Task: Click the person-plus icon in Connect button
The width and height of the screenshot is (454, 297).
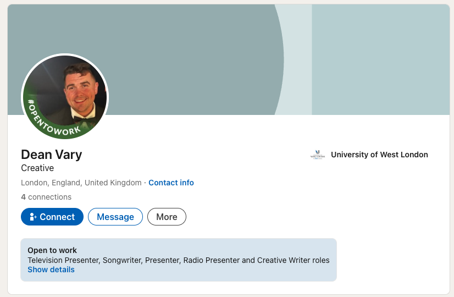Action: (x=33, y=217)
